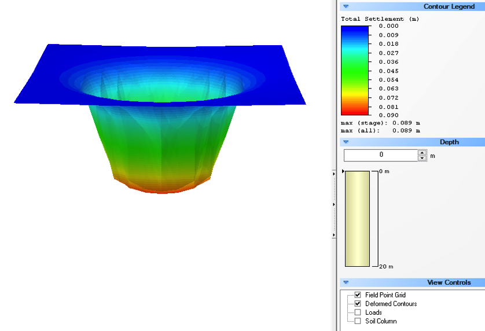Enable the Soil Column checkbox
Viewport: 485px width, 331px height.
[358, 321]
